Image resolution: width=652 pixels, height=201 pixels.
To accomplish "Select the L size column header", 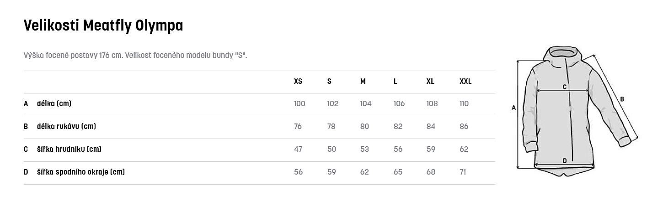I will click(x=395, y=82).
